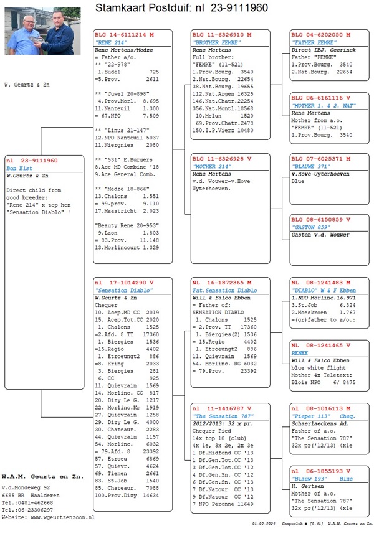
Task: Select ring number 'NL 16-1872365 M'
Action: (x=222, y=283)
